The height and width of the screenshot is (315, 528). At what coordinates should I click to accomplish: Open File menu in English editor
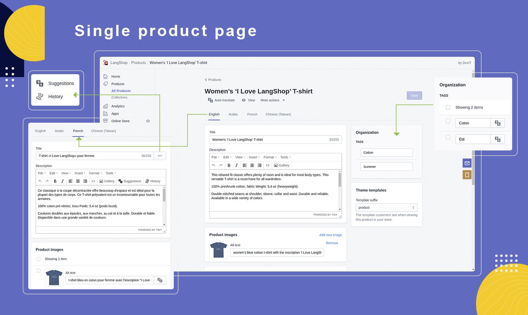pos(215,157)
